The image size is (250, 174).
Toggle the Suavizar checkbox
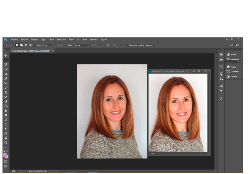(x=55, y=45)
